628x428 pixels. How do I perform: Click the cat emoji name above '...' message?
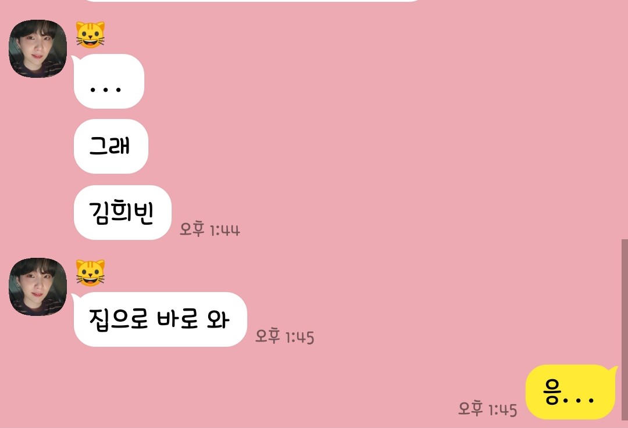91,35
